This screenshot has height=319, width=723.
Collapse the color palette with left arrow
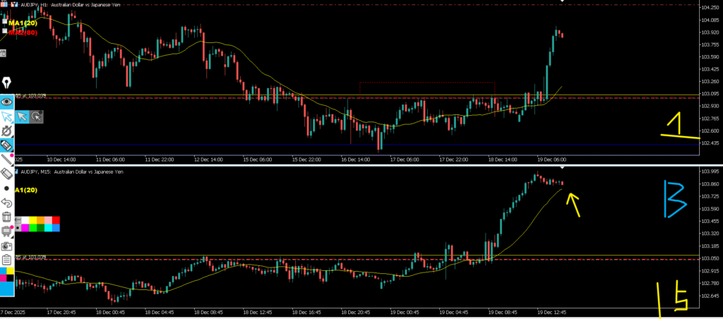[x=17, y=221]
